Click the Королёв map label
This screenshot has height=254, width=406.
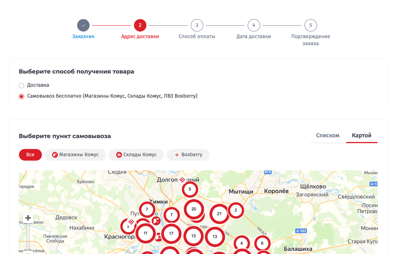(x=276, y=191)
